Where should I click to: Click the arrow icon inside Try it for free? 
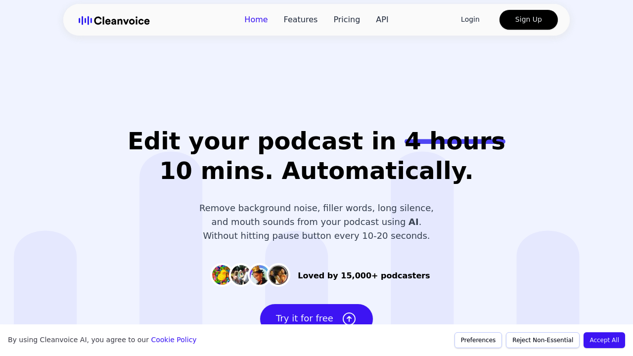tap(348, 318)
